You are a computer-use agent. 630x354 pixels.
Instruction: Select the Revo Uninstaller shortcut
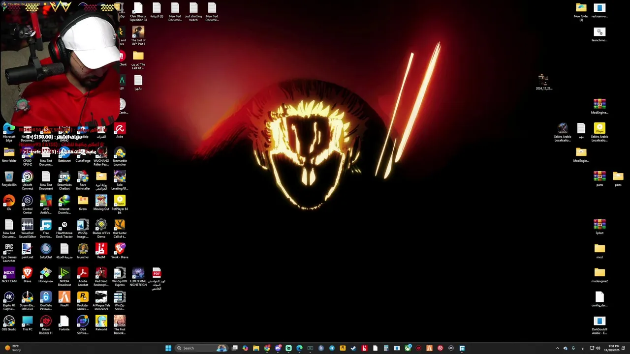coord(83,180)
